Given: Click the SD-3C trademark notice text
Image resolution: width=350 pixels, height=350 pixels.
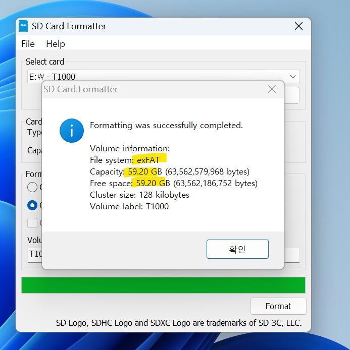Looking at the screenshot, I should coord(179,323).
